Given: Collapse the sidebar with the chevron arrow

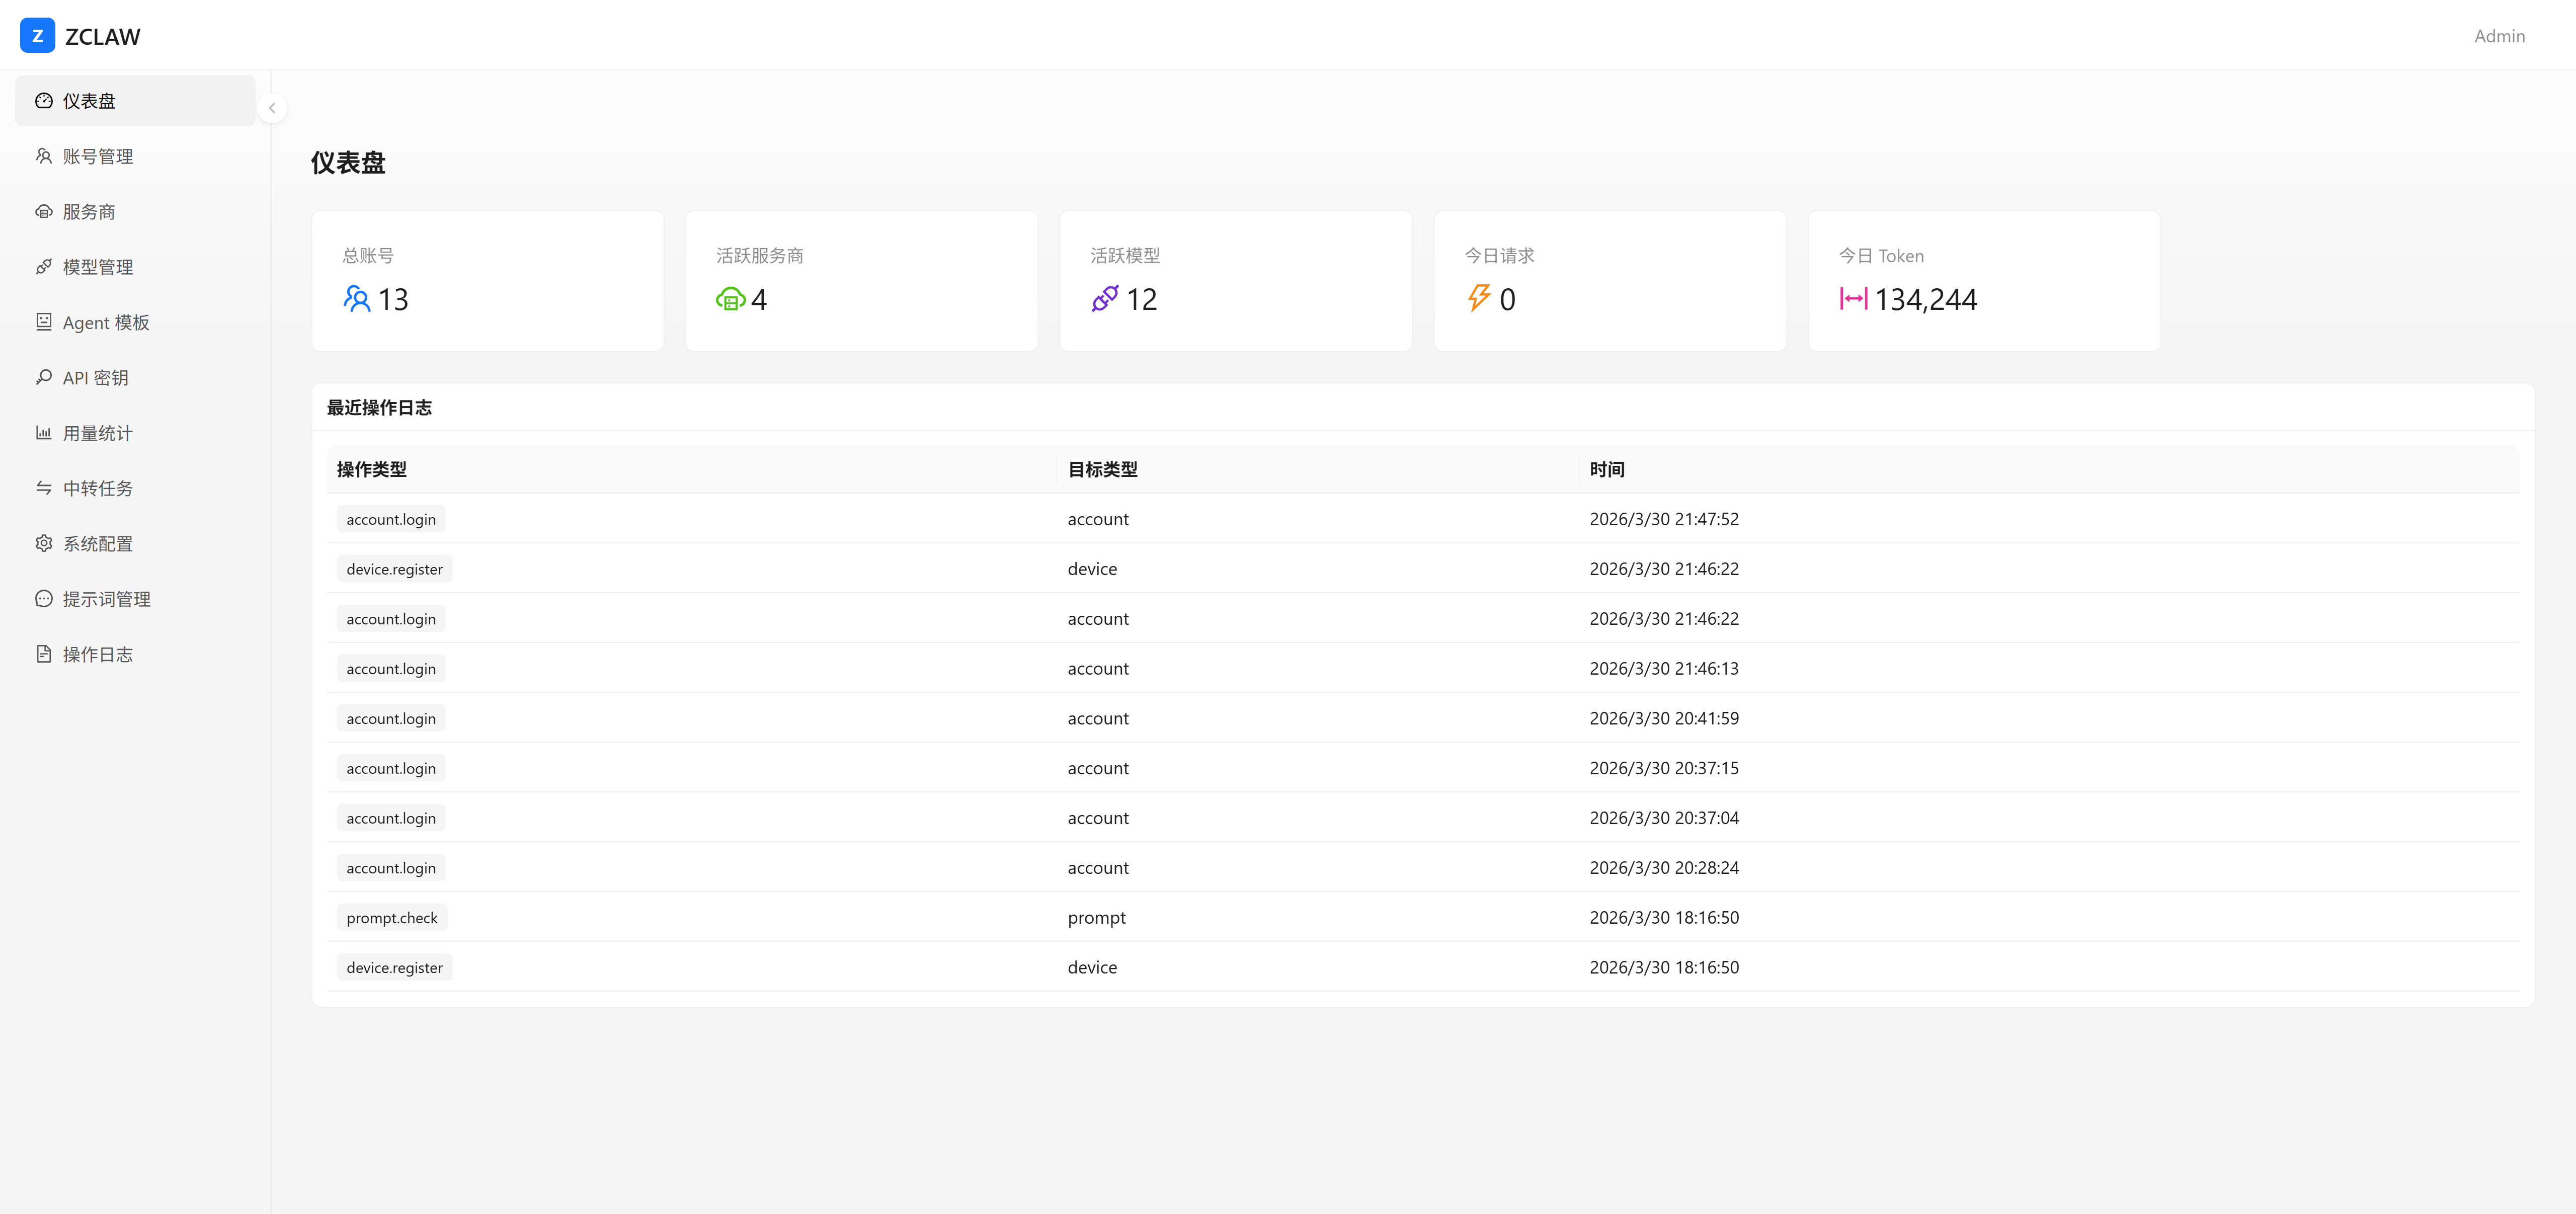Looking at the screenshot, I should click(272, 108).
